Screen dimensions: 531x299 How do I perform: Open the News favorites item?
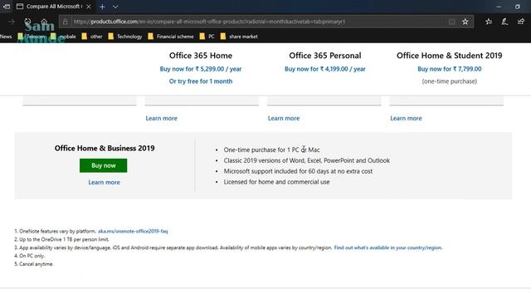6,37
